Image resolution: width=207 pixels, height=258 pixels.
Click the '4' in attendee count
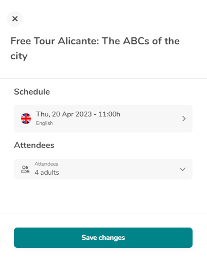[x=36, y=173]
